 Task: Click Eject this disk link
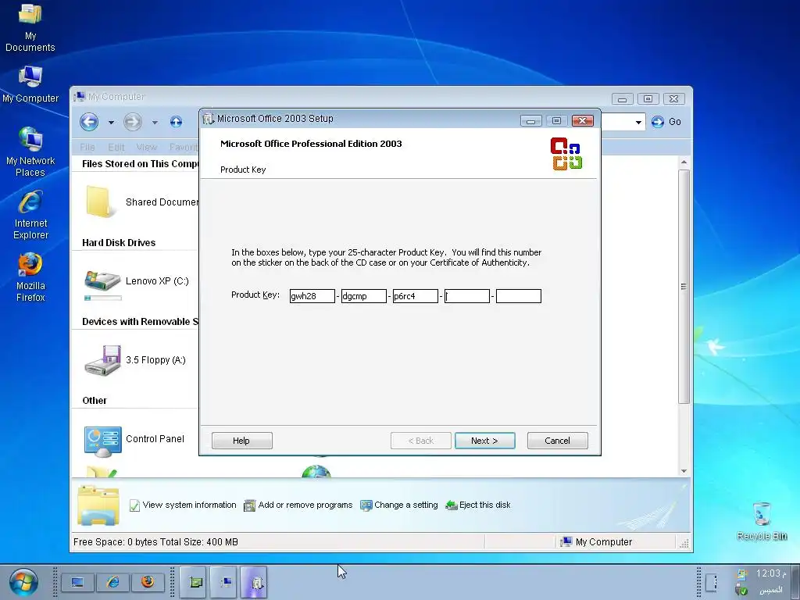[477, 505]
